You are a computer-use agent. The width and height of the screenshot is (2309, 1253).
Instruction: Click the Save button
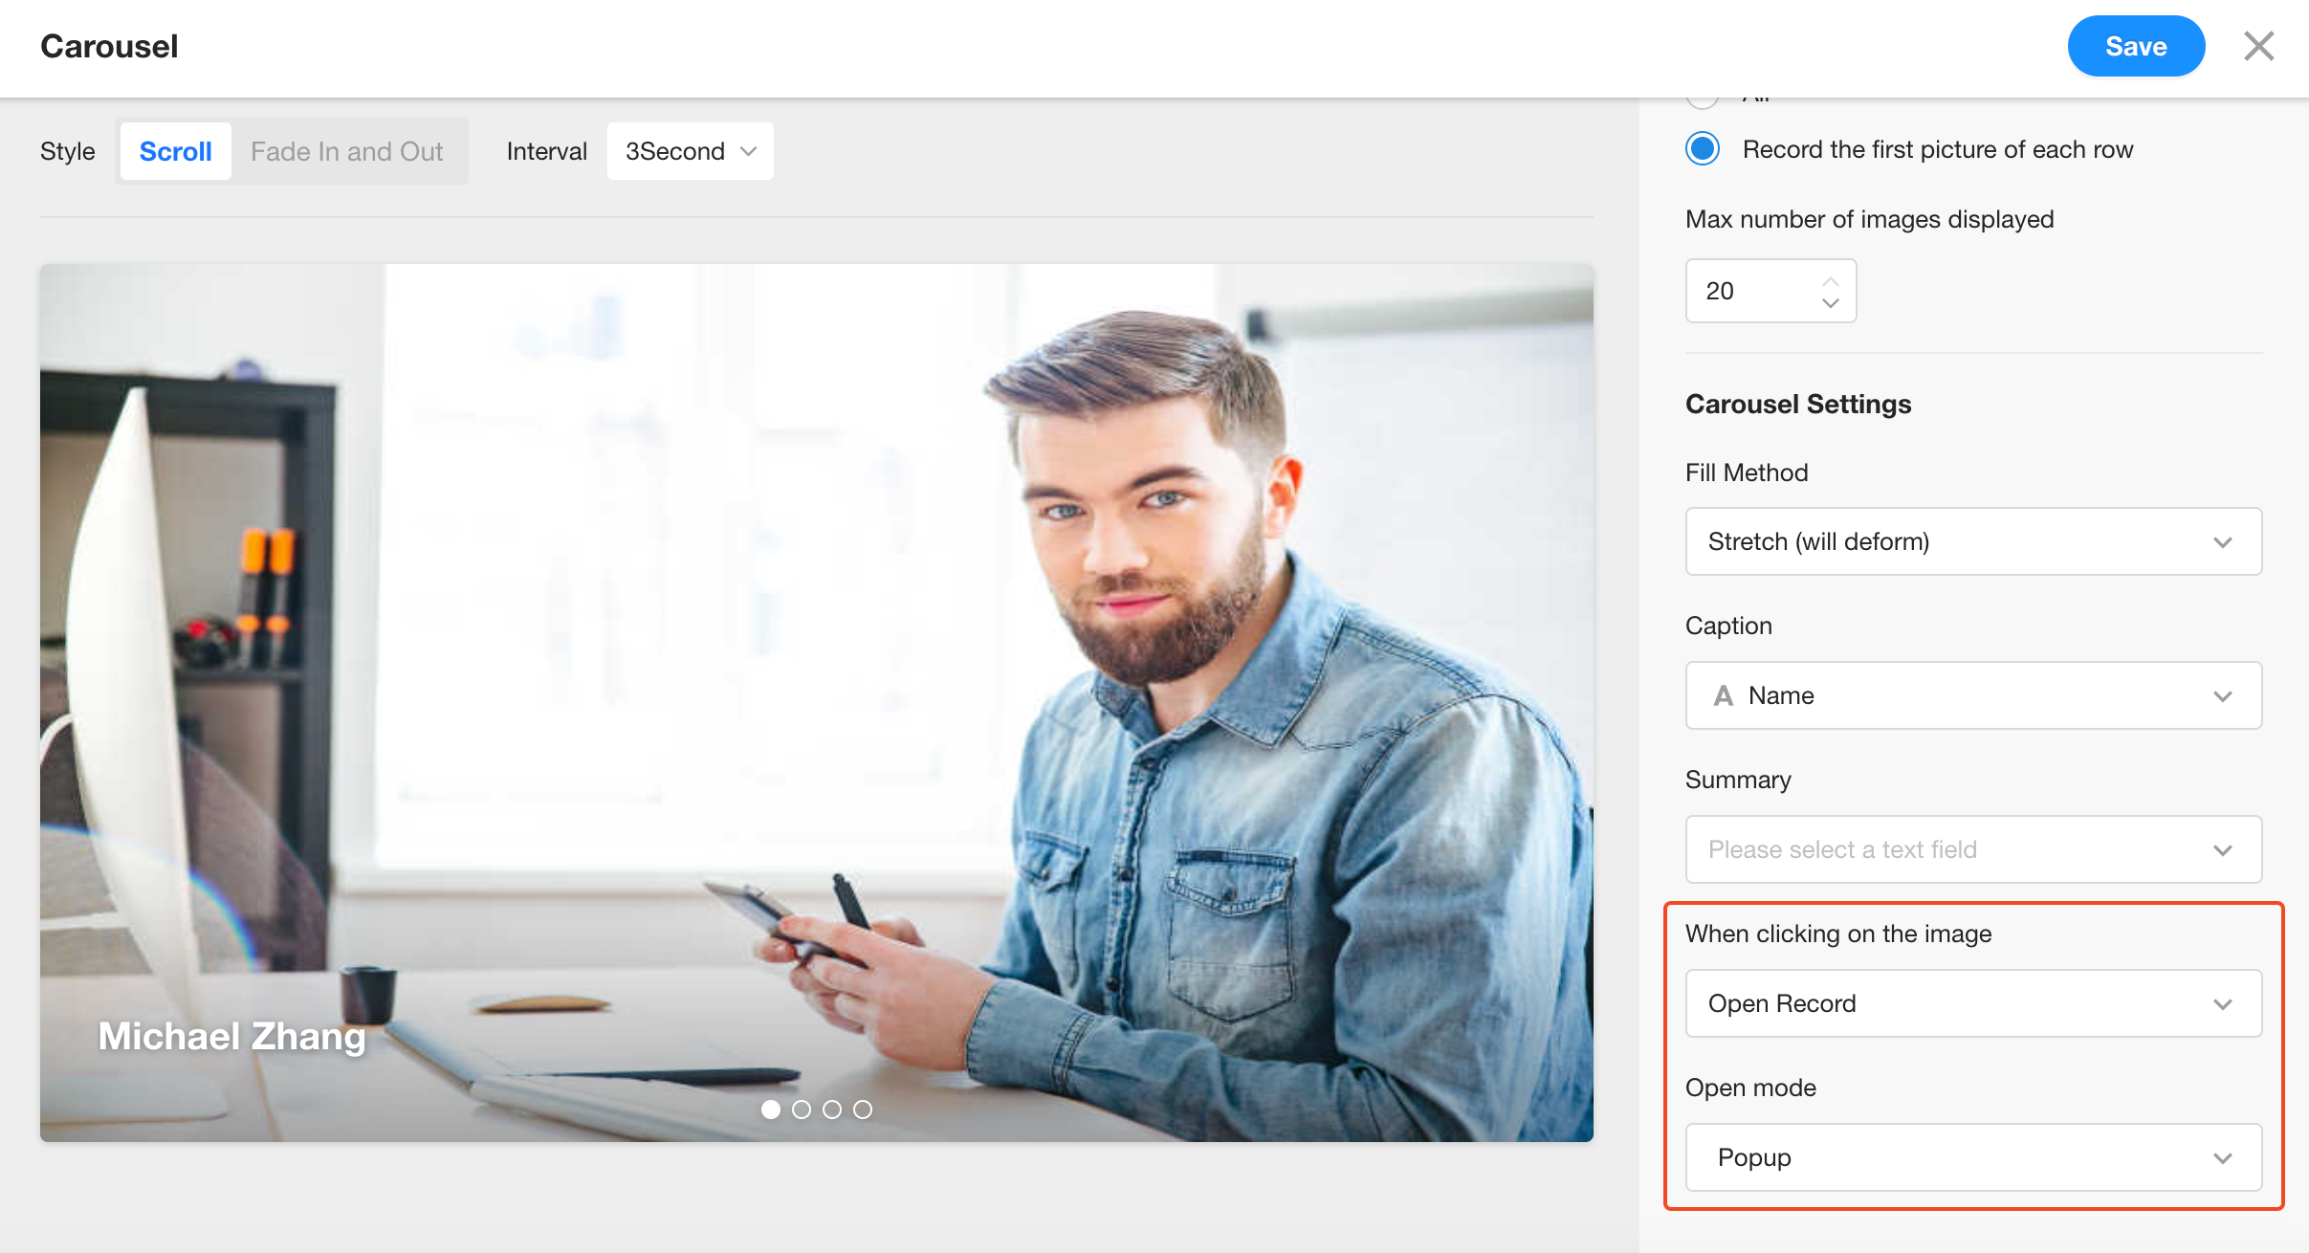2135,46
